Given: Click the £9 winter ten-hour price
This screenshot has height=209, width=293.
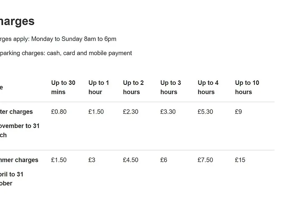Looking at the screenshot, I should point(239,112).
